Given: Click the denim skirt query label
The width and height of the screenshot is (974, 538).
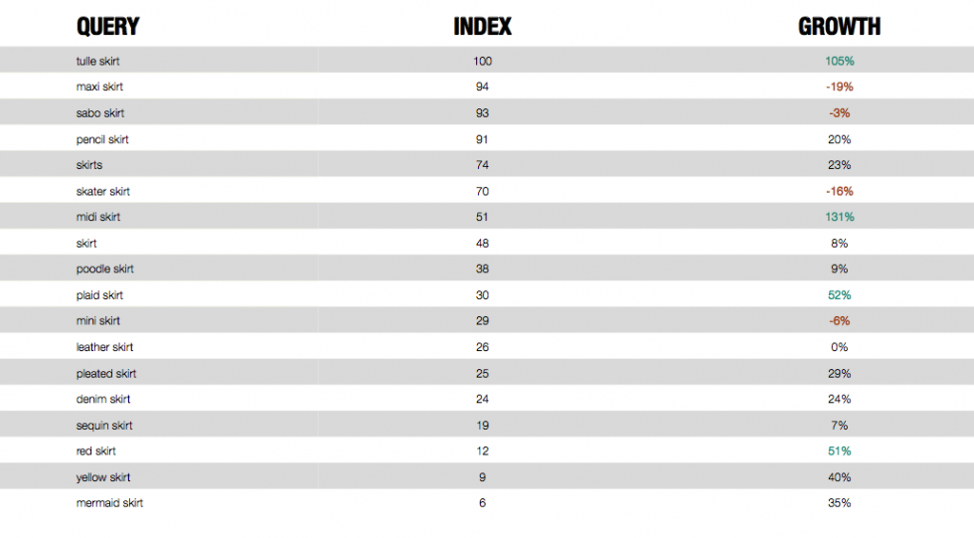Looking at the screenshot, I should [x=103, y=399].
